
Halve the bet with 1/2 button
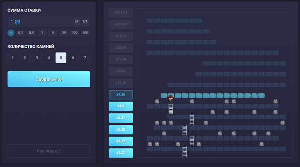(x=85, y=21)
